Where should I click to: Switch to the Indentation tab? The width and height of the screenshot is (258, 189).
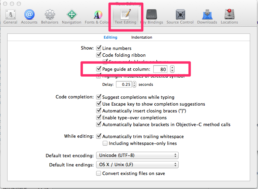tap(142, 37)
